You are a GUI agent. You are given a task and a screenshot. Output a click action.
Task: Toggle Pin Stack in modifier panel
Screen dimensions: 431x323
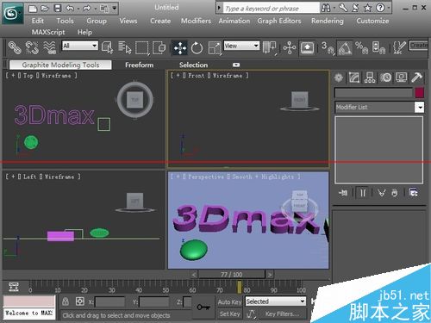pyautogui.click(x=343, y=193)
